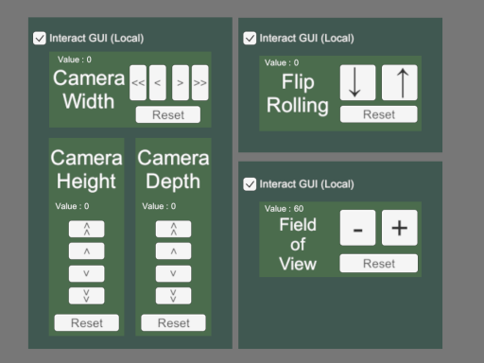Click Camera Depth single-up arrow button
484x363 pixels.
[173, 251]
